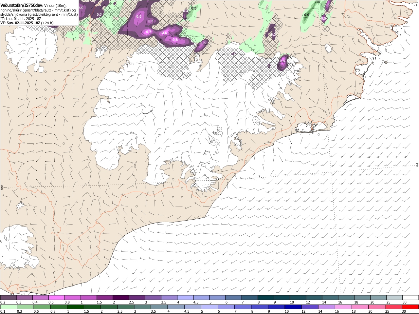Click the dark green rain swatch between 1 and 1.5
This screenshot has width=419, height=314.
click(76, 307)
